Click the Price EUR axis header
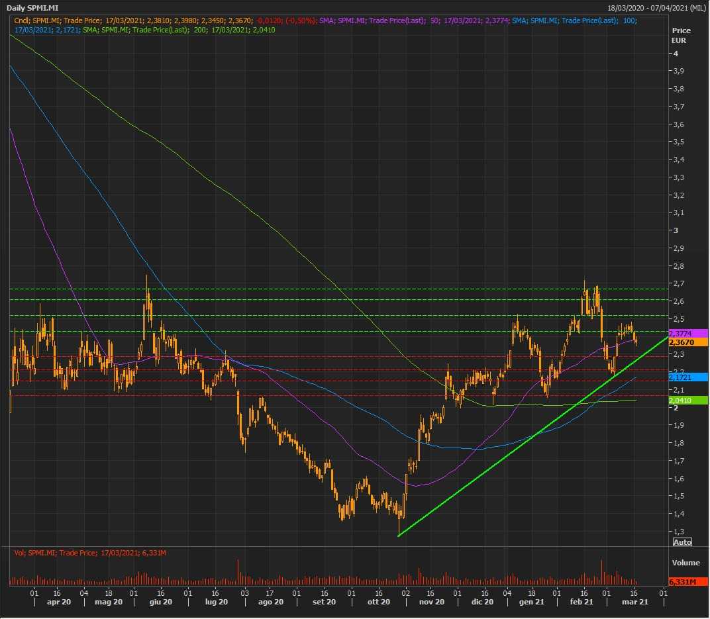710x619 pixels. 680,35
